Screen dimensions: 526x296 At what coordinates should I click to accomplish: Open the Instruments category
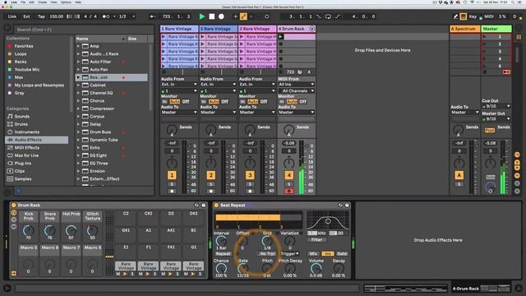(26, 132)
